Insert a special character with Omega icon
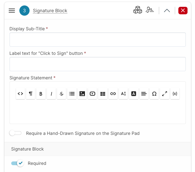The height and width of the screenshot is (172, 195). [x=154, y=94]
